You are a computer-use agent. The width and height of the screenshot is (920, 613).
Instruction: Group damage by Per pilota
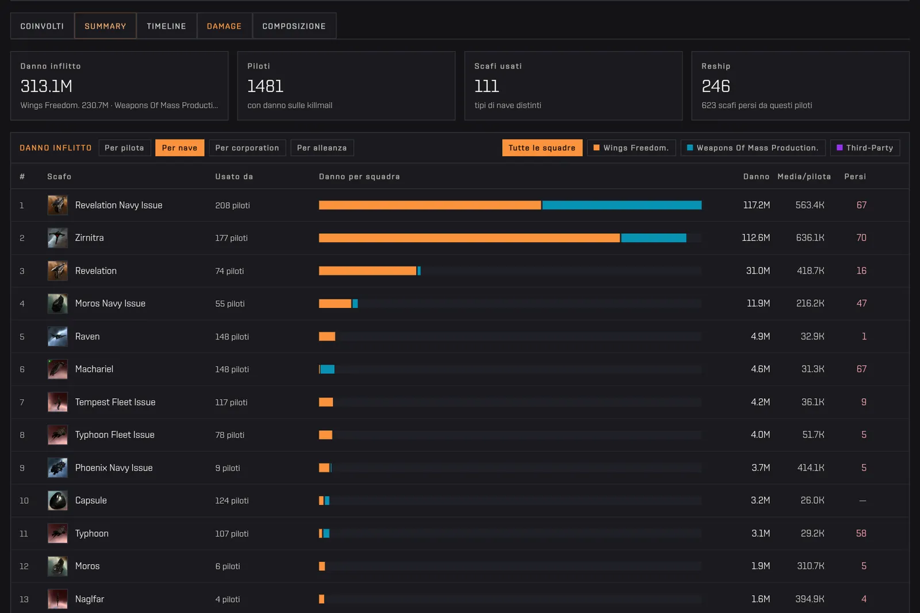(x=124, y=148)
